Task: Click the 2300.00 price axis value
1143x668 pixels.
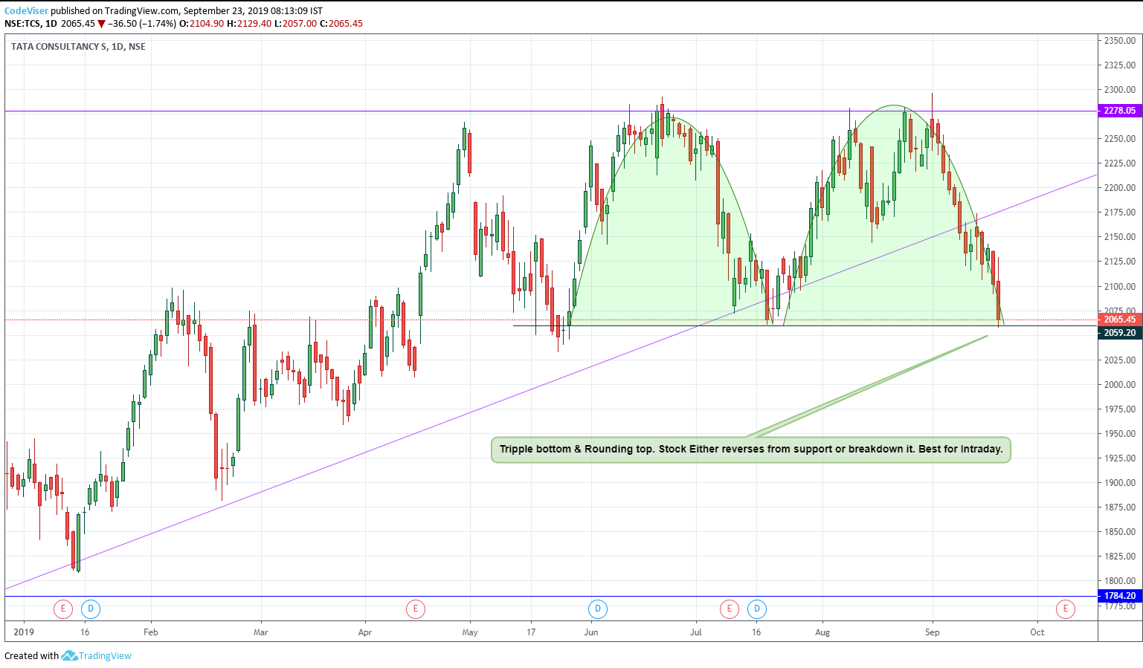Action: [1119, 89]
